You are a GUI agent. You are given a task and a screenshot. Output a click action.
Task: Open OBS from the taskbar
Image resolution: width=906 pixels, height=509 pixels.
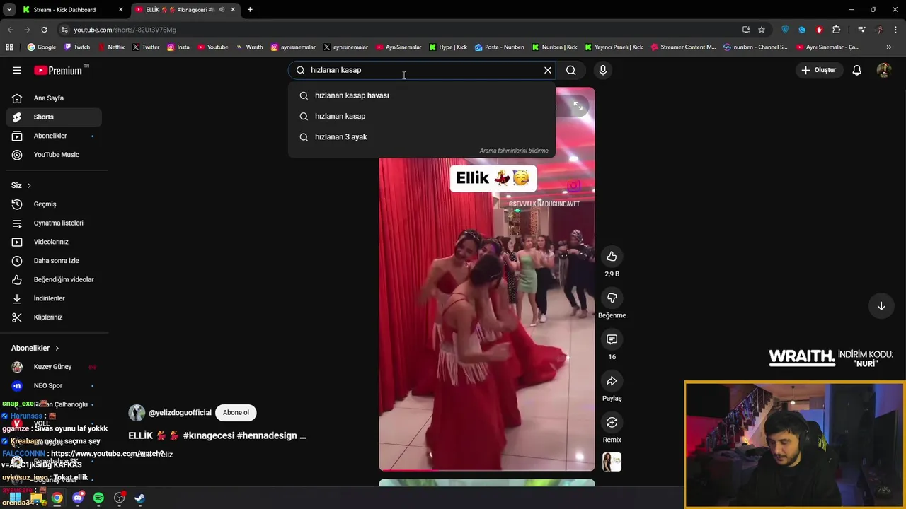tap(119, 498)
